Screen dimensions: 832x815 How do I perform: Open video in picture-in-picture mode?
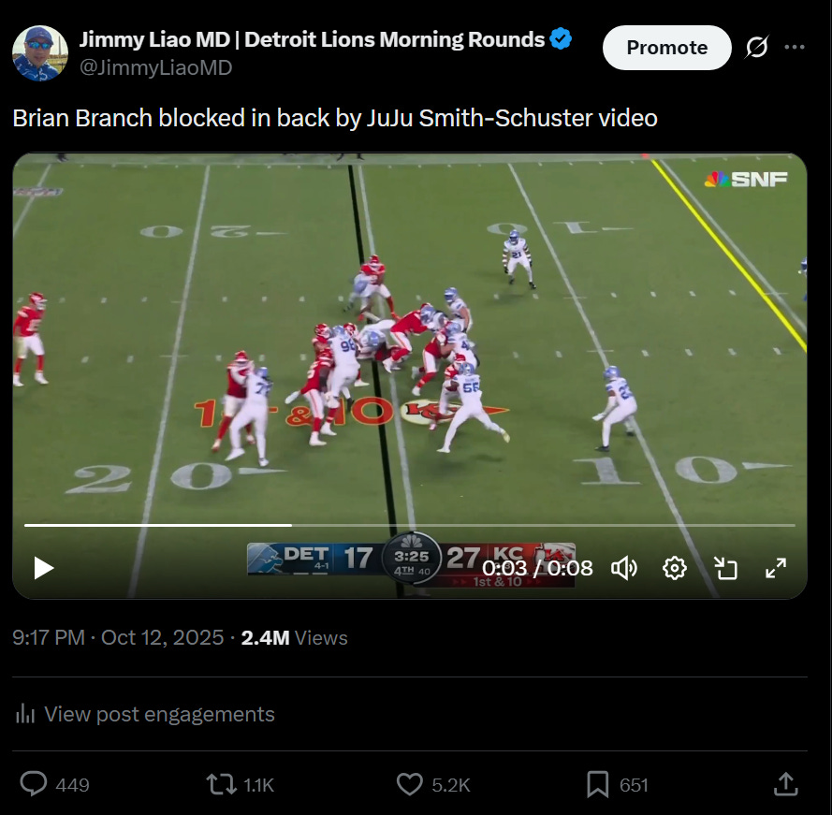click(x=725, y=568)
